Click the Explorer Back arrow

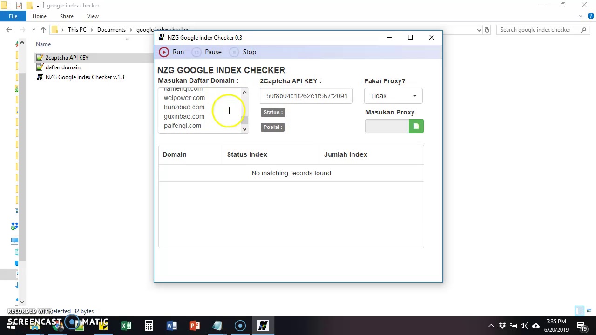click(9, 30)
